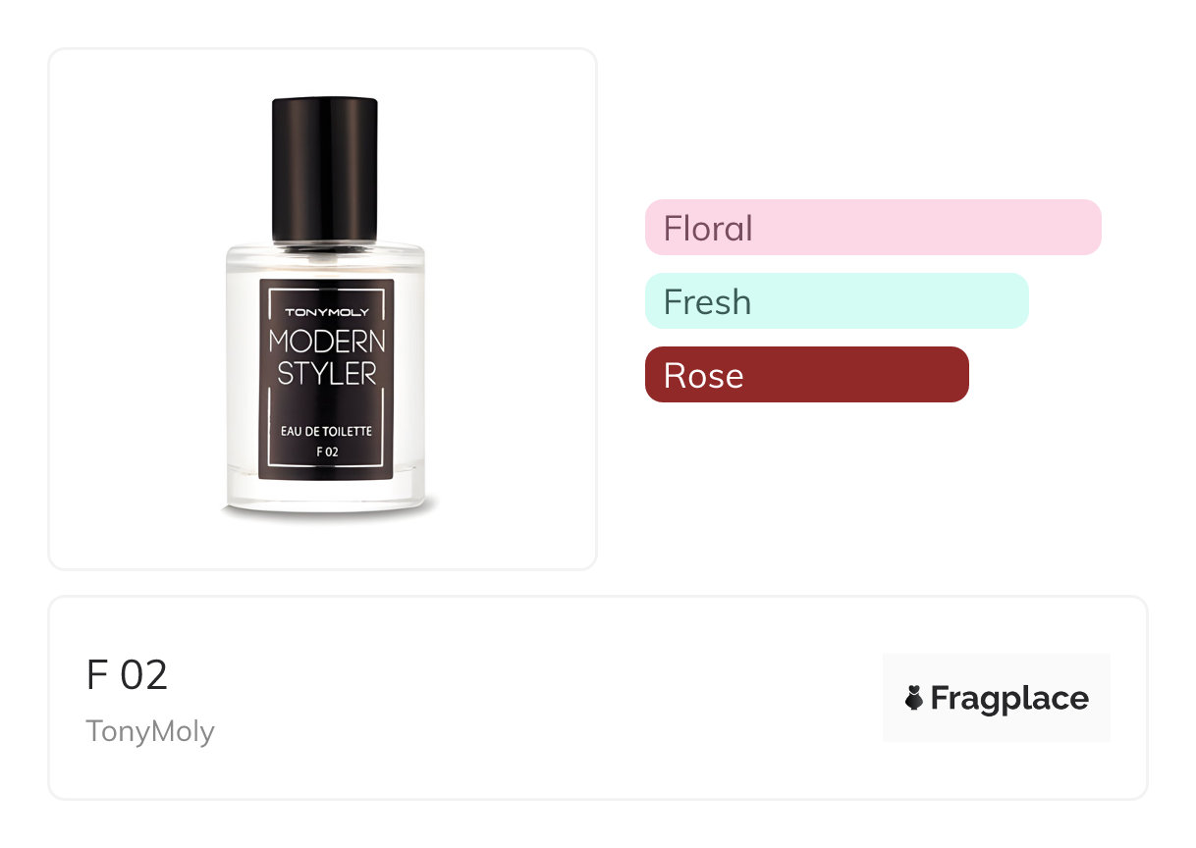Click the "Floral" text label

click(708, 229)
